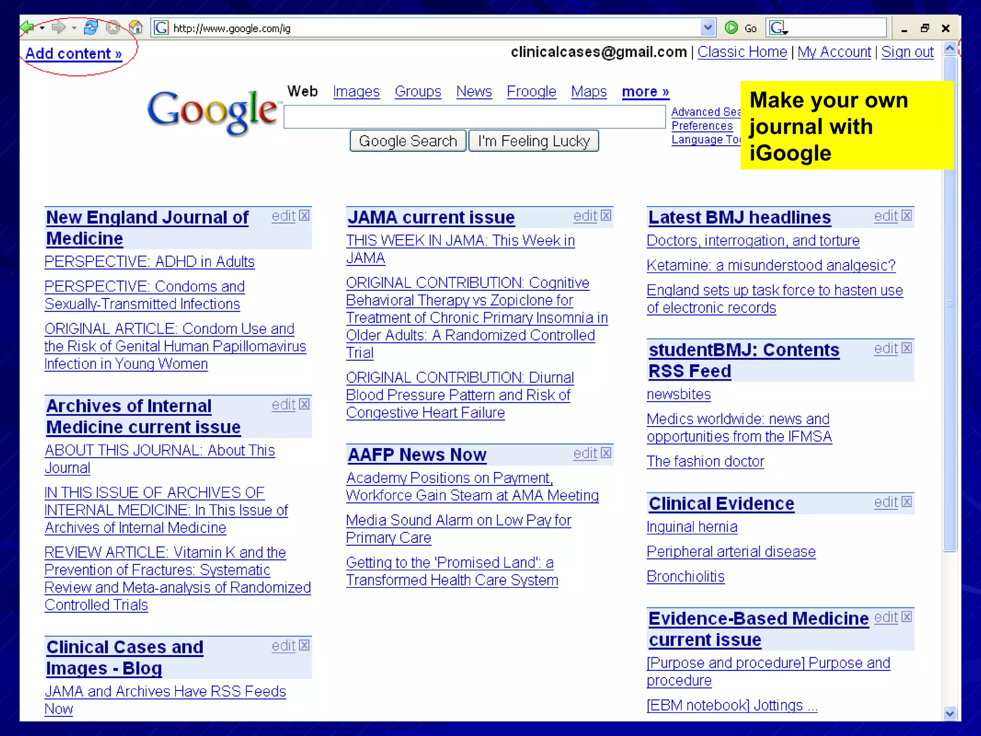
Task: Open the Clinical Evidence heading link
Action: (721, 504)
